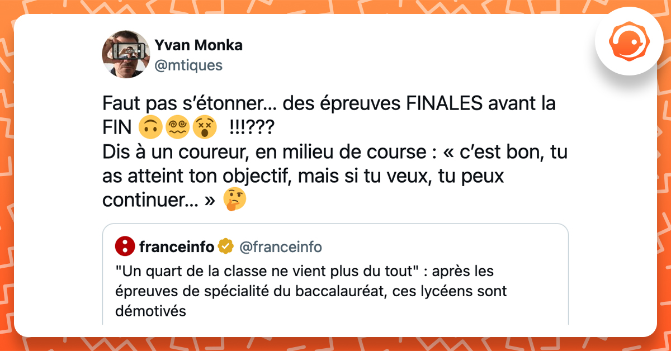This screenshot has width=671, height=351.
Task: Click the red franceinfo logo icon
Action: coord(124,246)
